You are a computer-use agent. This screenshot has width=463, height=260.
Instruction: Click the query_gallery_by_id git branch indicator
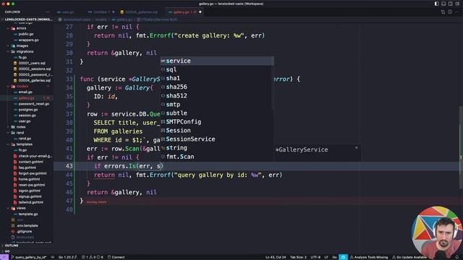pyautogui.click(x=29, y=257)
